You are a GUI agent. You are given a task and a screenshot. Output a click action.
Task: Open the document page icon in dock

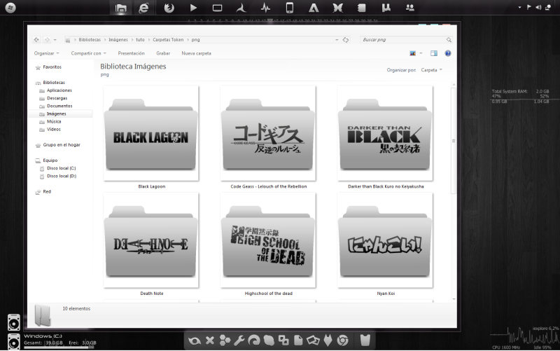point(298,340)
